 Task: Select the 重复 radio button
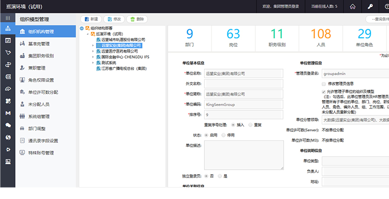tap(249, 124)
